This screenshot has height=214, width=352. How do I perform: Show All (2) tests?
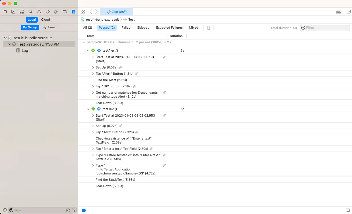point(87,28)
